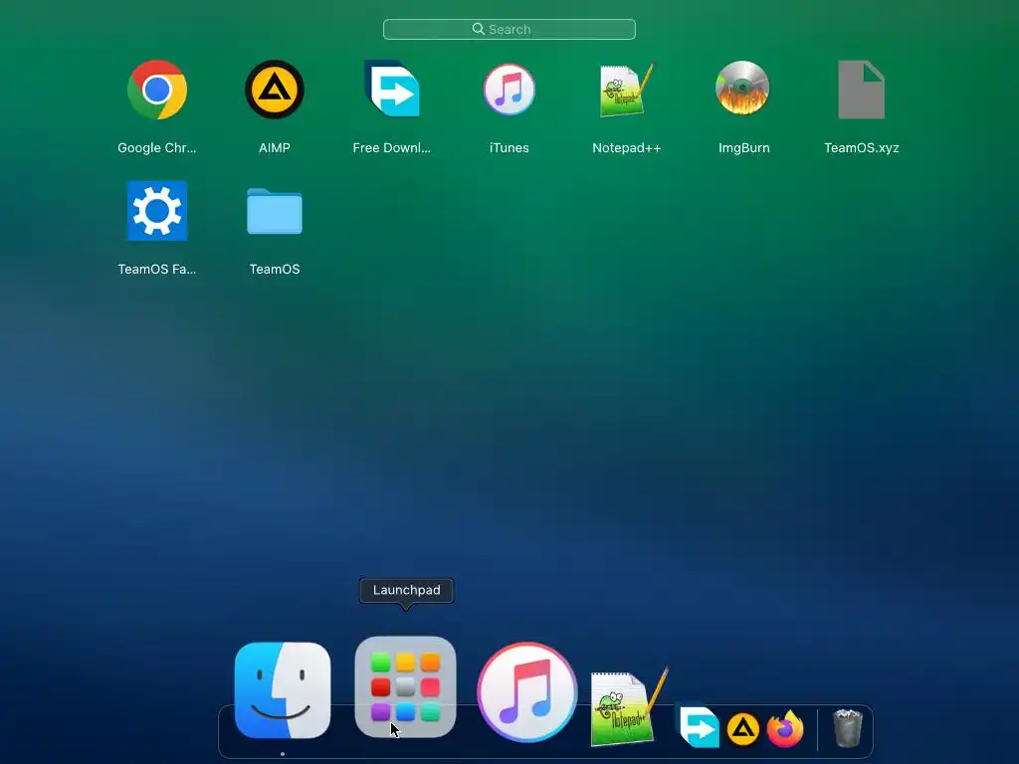The height and width of the screenshot is (764, 1019).
Task: Click the ImgBurn label text
Action: (x=744, y=147)
